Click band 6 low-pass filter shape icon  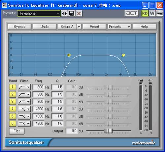[22, 124]
